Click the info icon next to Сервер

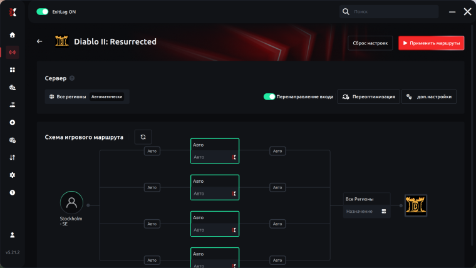(x=72, y=78)
